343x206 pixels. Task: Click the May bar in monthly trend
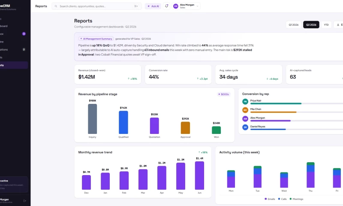tap(181, 176)
